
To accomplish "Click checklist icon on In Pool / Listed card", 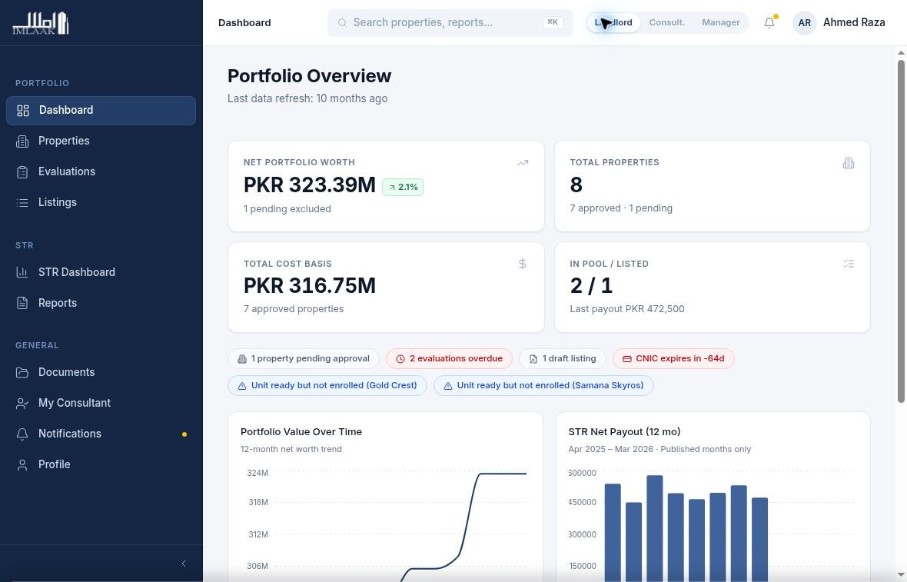I will point(849,264).
